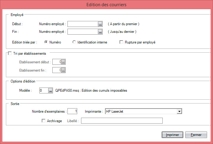Click the Imprimer button
This screenshot has width=213, height=144.
point(172,135)
